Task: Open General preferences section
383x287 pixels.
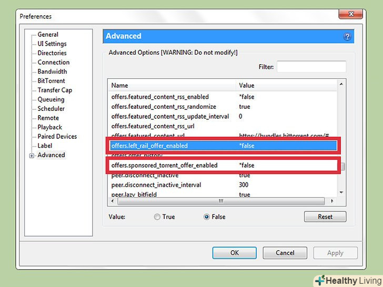Action: coord(48,34)
